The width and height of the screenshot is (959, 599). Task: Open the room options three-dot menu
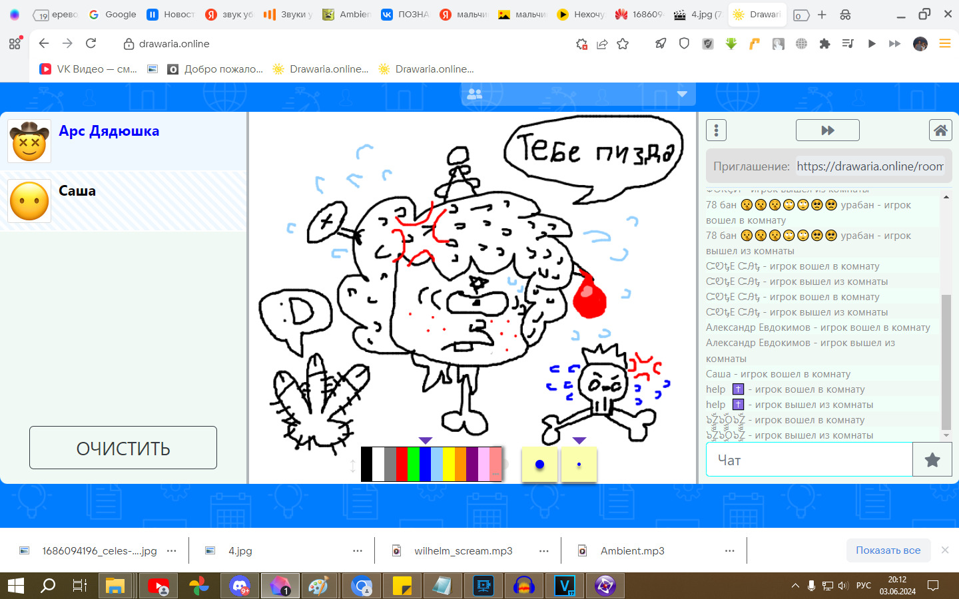coord(716,130)
